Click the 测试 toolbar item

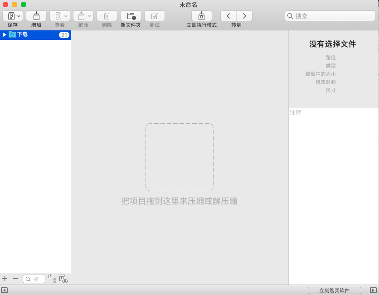click(x=154, y=16)
